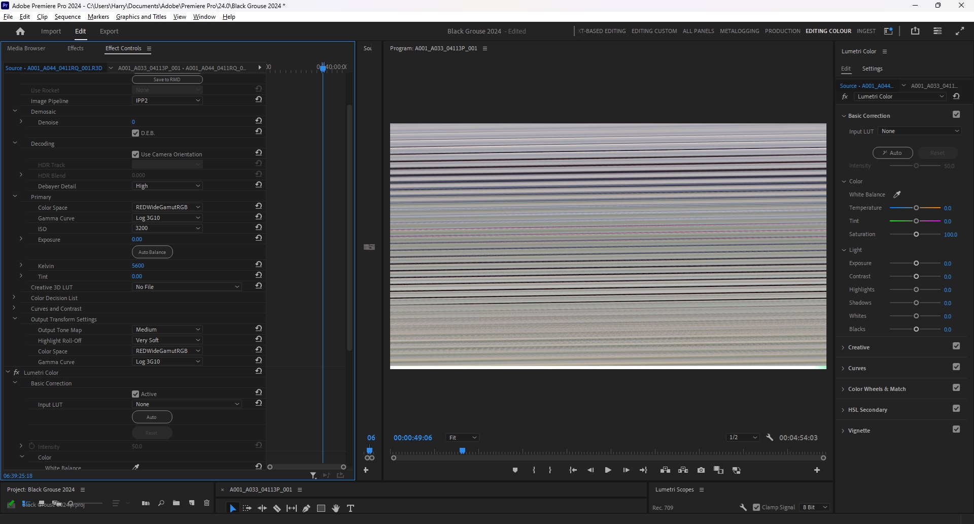974x524 pixels.
Task: Click the play button in the Program monitor
Action: (608, 470)
